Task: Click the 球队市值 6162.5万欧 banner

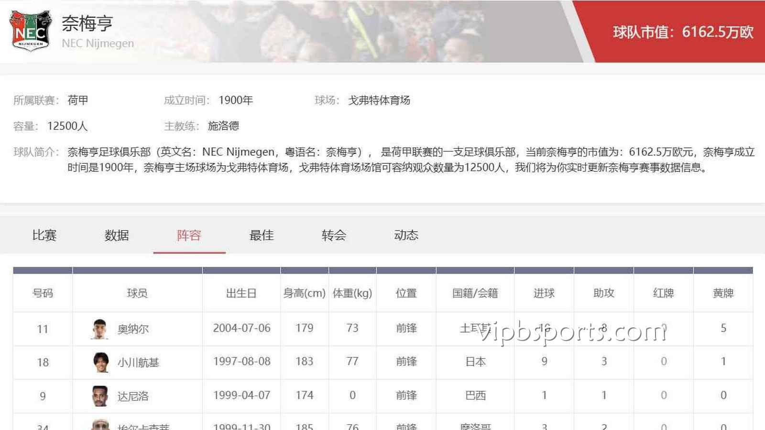Action: (x=683, y=32)
